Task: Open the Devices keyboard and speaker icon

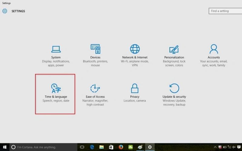Action: [x=95, y=49]
